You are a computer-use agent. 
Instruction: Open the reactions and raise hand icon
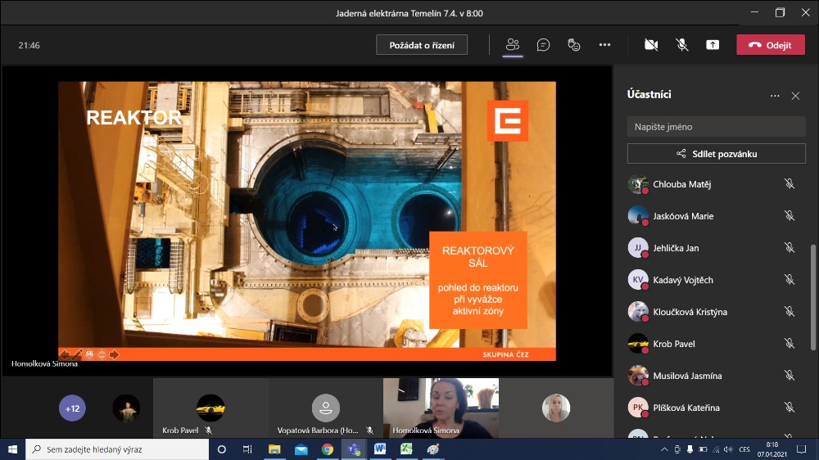[574, 45]
